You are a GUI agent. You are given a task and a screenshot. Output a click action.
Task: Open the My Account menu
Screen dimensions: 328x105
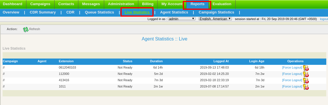tap(172, 4)
